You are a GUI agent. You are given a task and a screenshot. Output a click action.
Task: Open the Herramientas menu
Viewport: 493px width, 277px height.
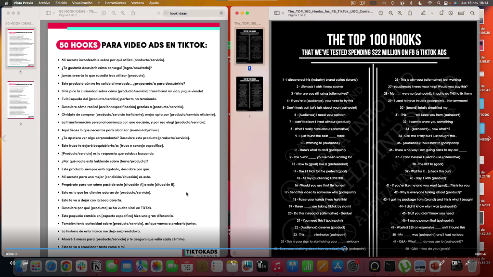click(x=116, y=3)
